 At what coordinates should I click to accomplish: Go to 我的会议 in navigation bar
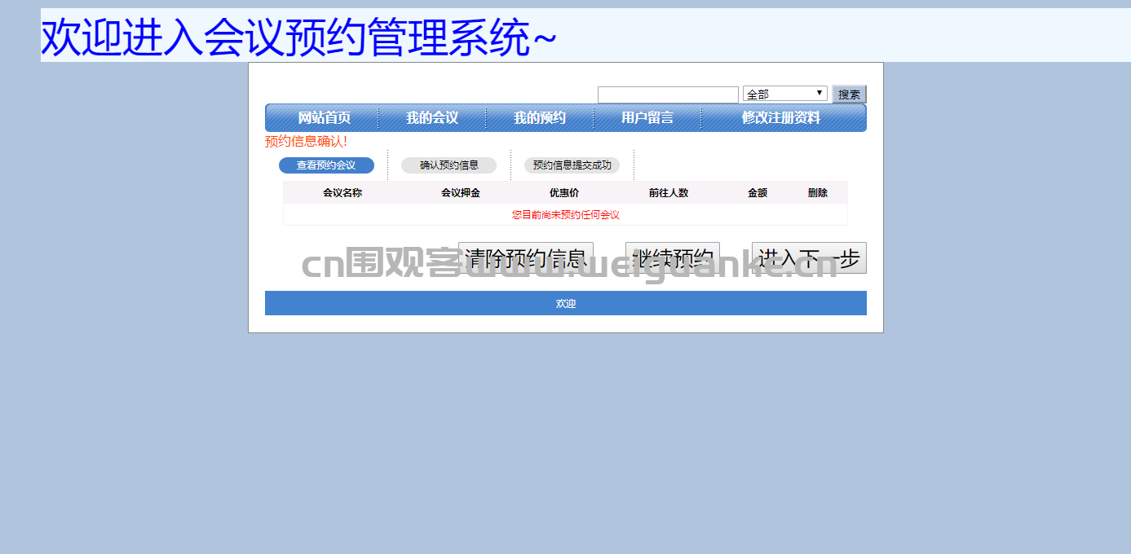point(432,118)
